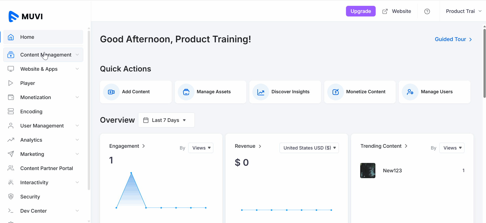Click the Discover Insights chart icon

tap(261, 92)
